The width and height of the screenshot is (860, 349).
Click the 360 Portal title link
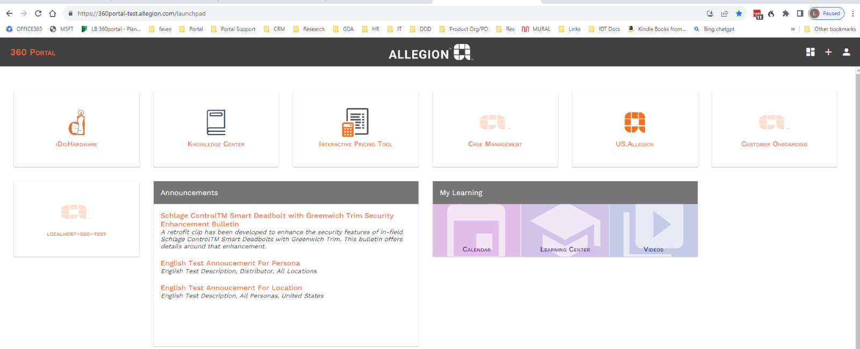(x=33, y=52)
